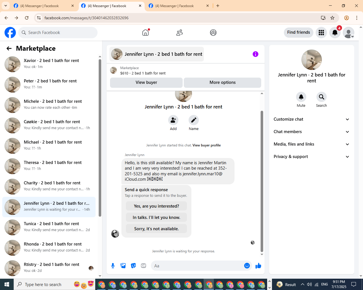Send quick response 'Sorry, it's not available.'

[x=157, y=229]
